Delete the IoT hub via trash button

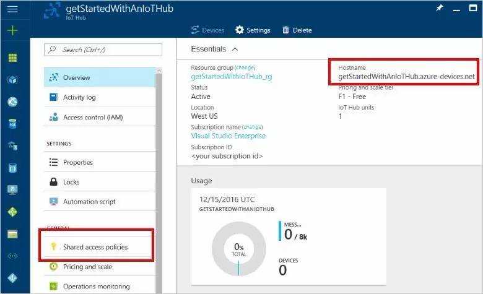[x=297, y=30]
